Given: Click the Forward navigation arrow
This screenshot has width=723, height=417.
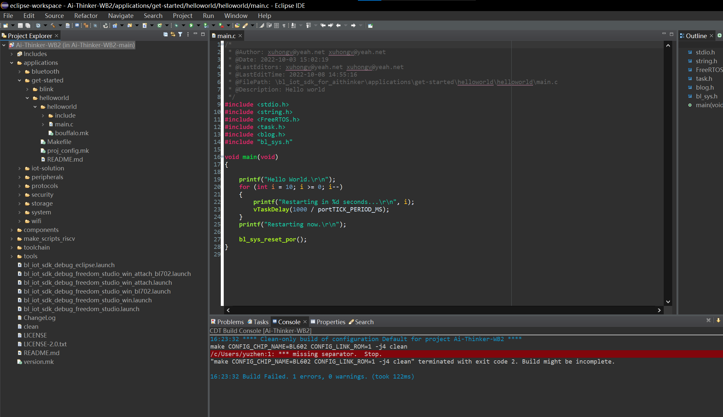Looking at the screenshot, I should 353,25.
